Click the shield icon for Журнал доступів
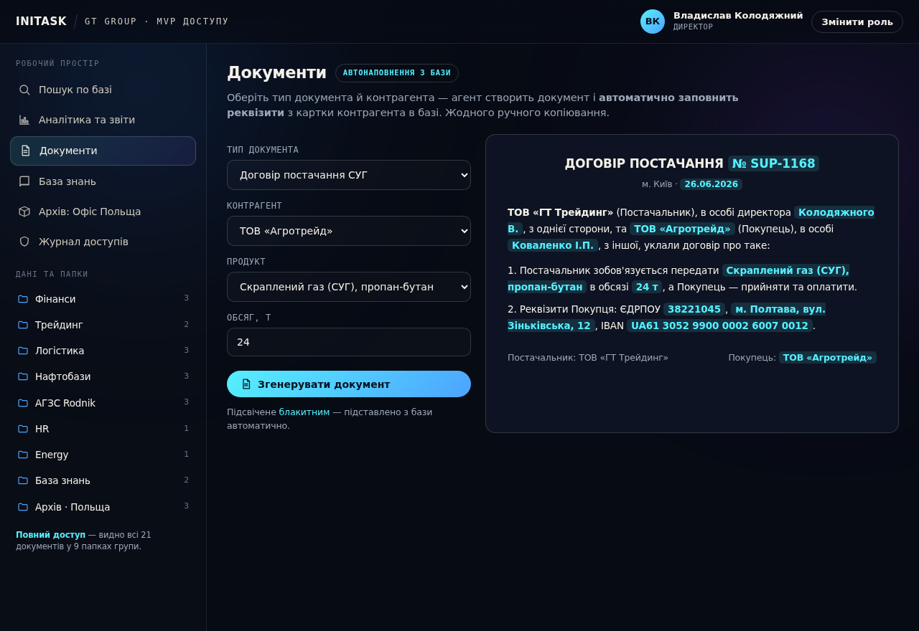919x631 pixels. coord(24,242)
